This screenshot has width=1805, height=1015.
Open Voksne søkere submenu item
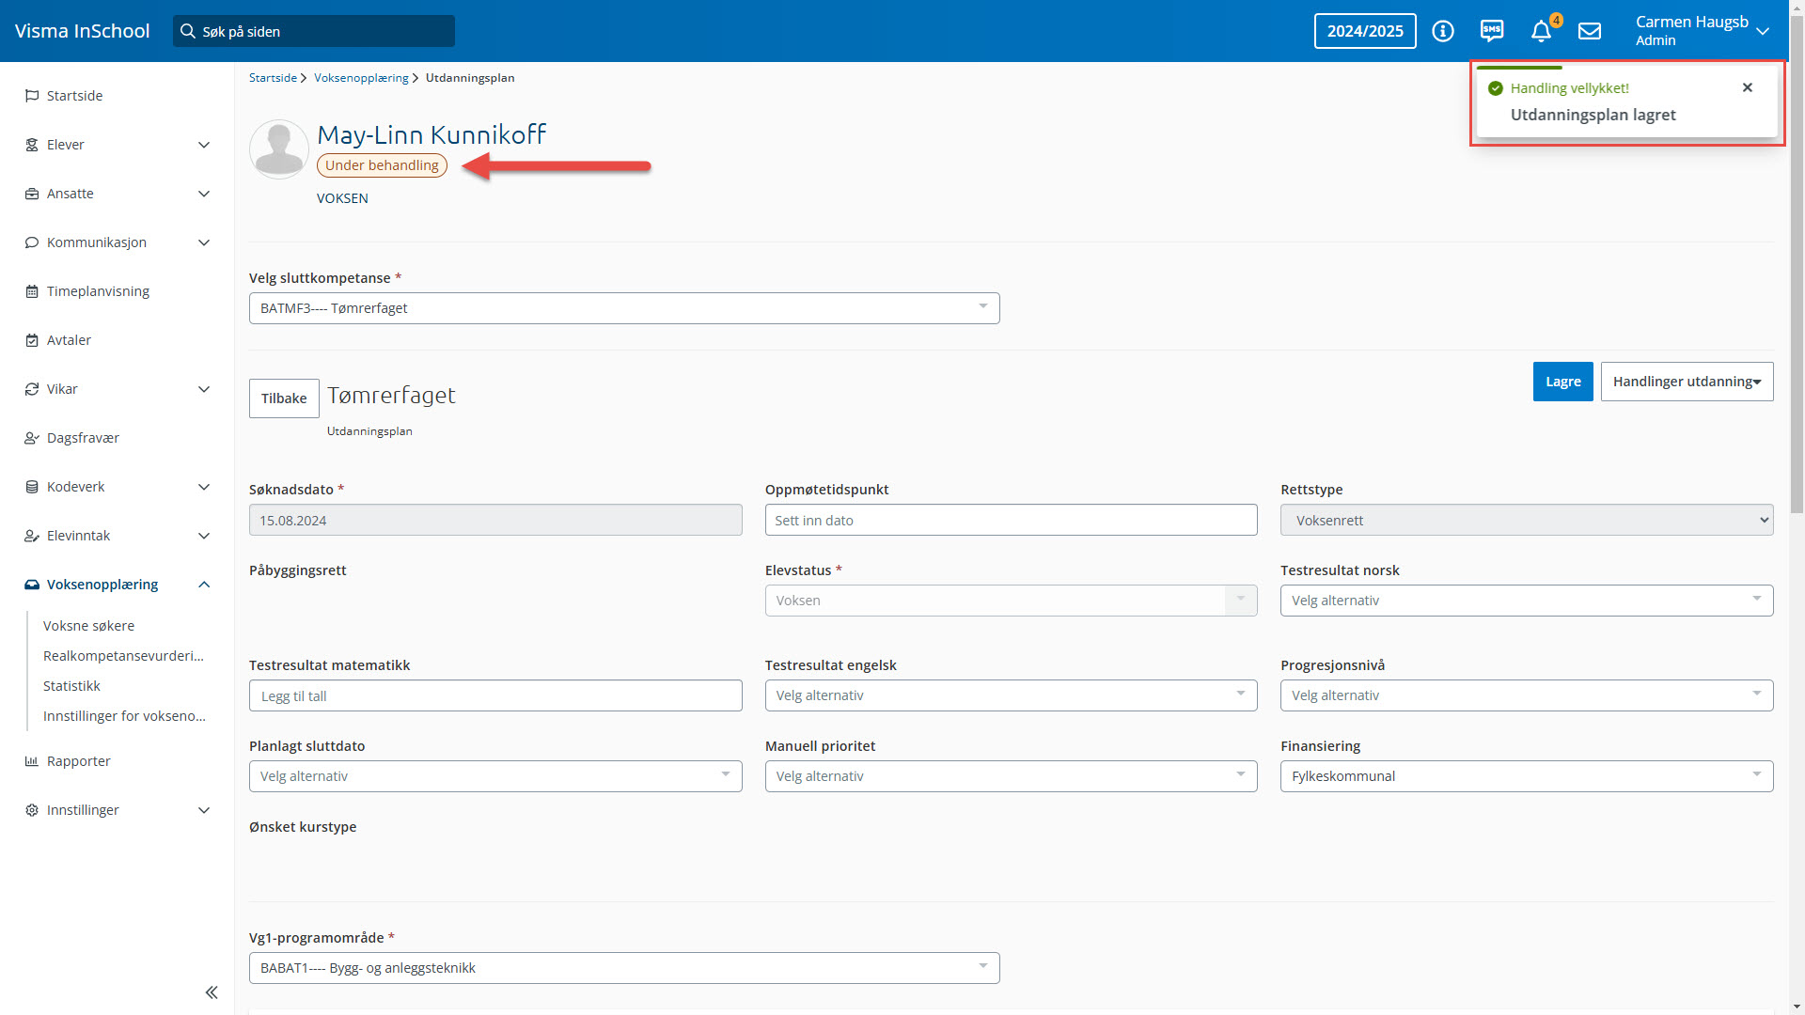click(x=88, y=626)
